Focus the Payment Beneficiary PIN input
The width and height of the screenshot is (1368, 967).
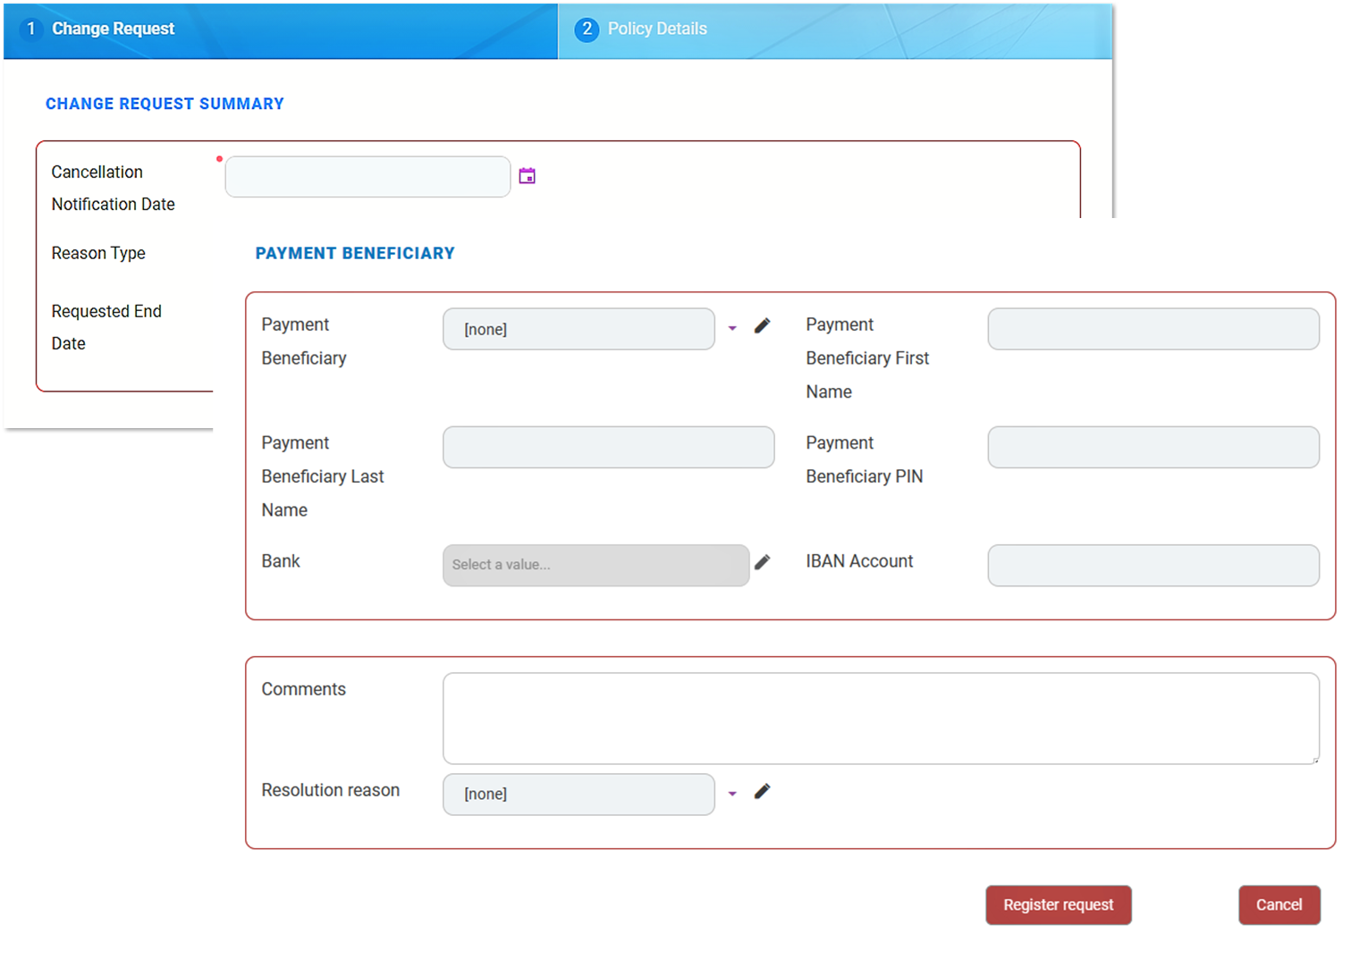click(x=1153, y=447)
